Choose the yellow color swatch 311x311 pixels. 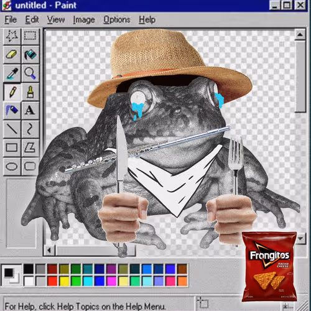tap(64, 281)
